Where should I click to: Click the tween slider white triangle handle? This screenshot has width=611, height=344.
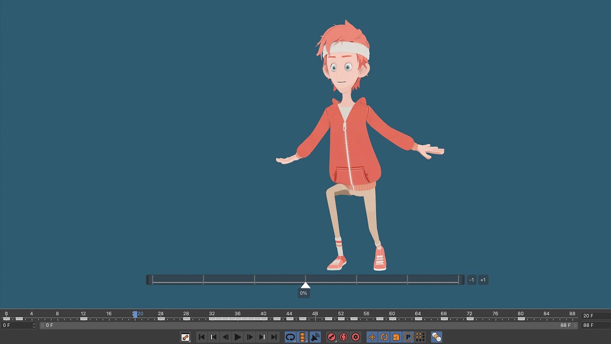[x=305, y=285]
